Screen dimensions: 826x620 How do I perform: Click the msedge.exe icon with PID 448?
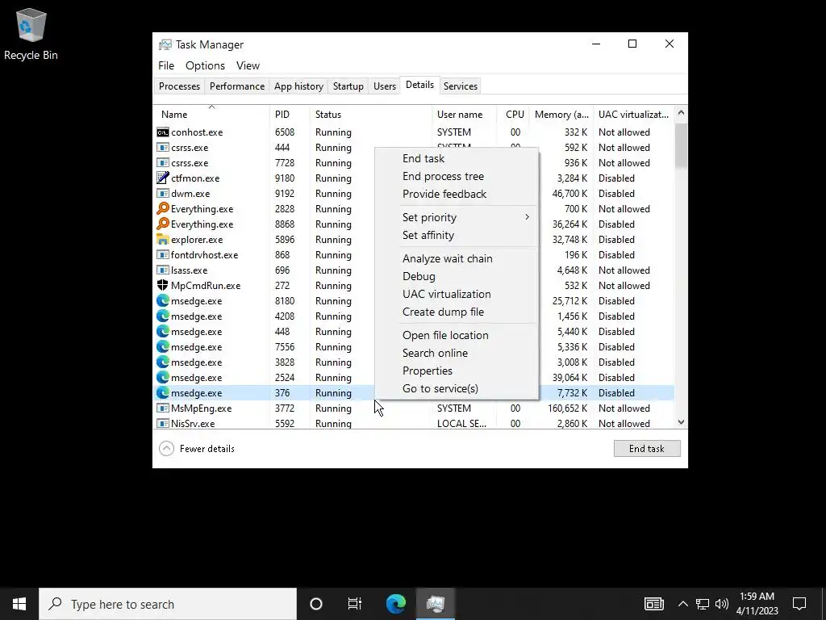coord(163,331)
